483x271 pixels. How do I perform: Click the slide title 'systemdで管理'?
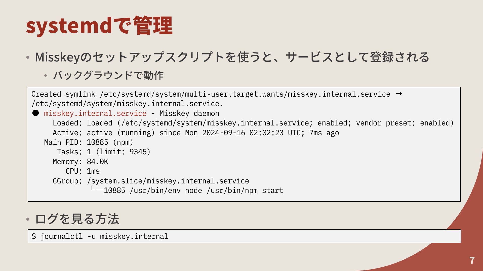click(99, 26)
